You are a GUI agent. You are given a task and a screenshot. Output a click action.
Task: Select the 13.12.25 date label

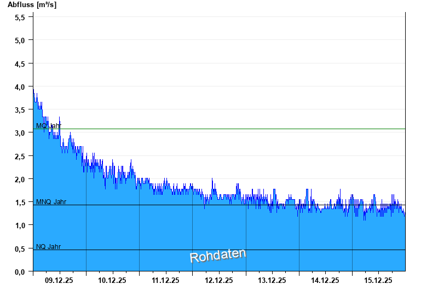point(272,280)
